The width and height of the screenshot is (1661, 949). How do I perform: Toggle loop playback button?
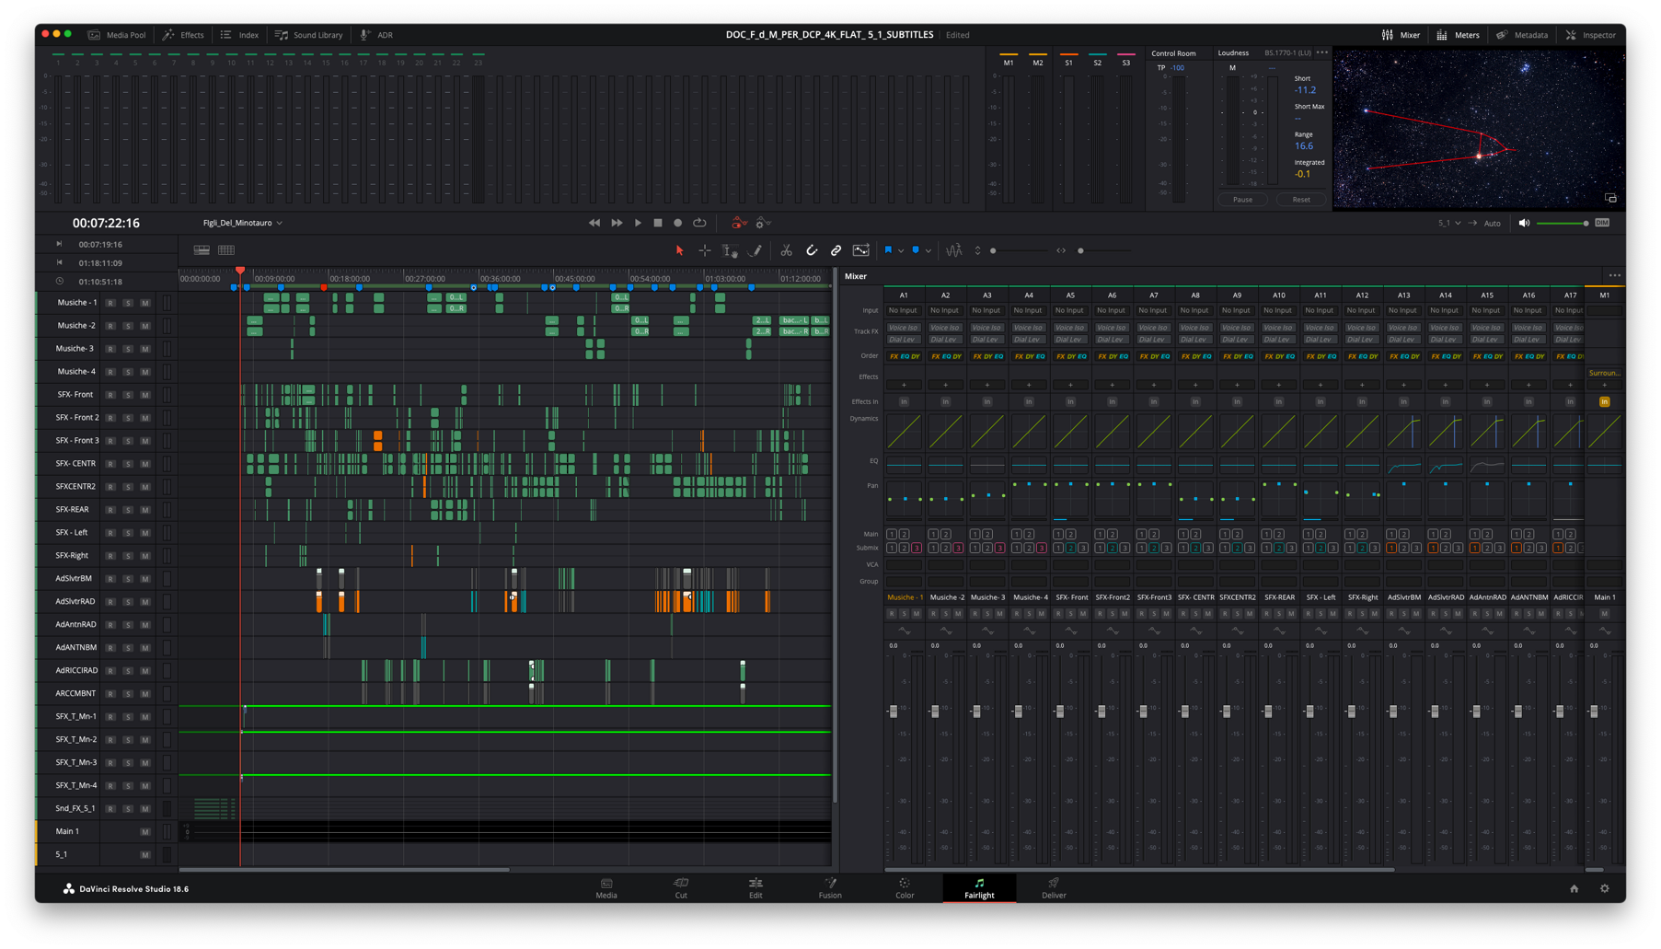[x=700, y=223]
